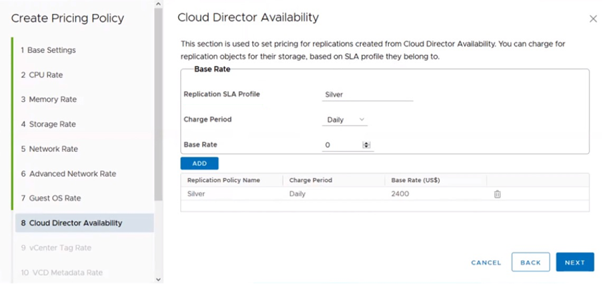Click the NEXT button
Image resolution: width=603 pixels, height=284 pixels.
click(x=574, y=262)
